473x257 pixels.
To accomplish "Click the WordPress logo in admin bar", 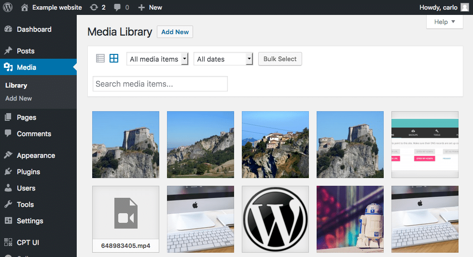I will 8,7.
